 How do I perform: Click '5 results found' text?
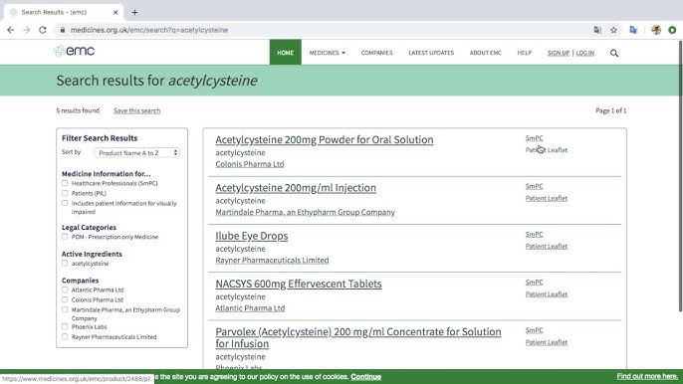pyautogui.click(x=78, y=110)
